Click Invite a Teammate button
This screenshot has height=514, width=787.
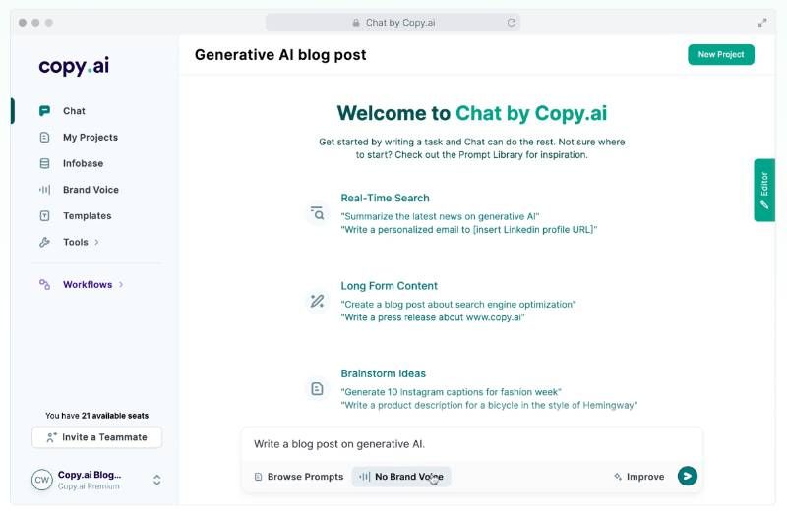(96, 437)
